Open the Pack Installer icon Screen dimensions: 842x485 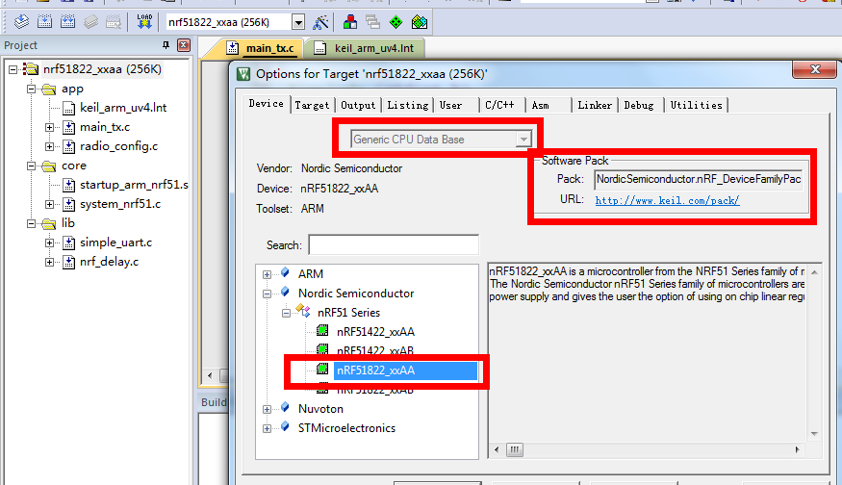[420, 22]
